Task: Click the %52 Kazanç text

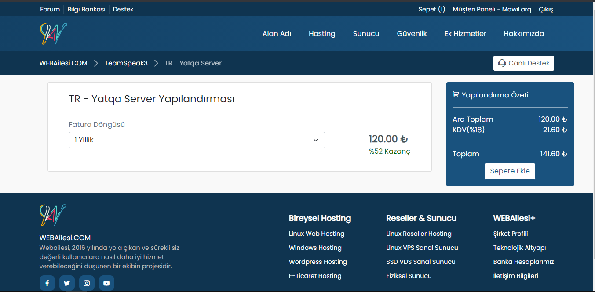Action: [390, 151]
